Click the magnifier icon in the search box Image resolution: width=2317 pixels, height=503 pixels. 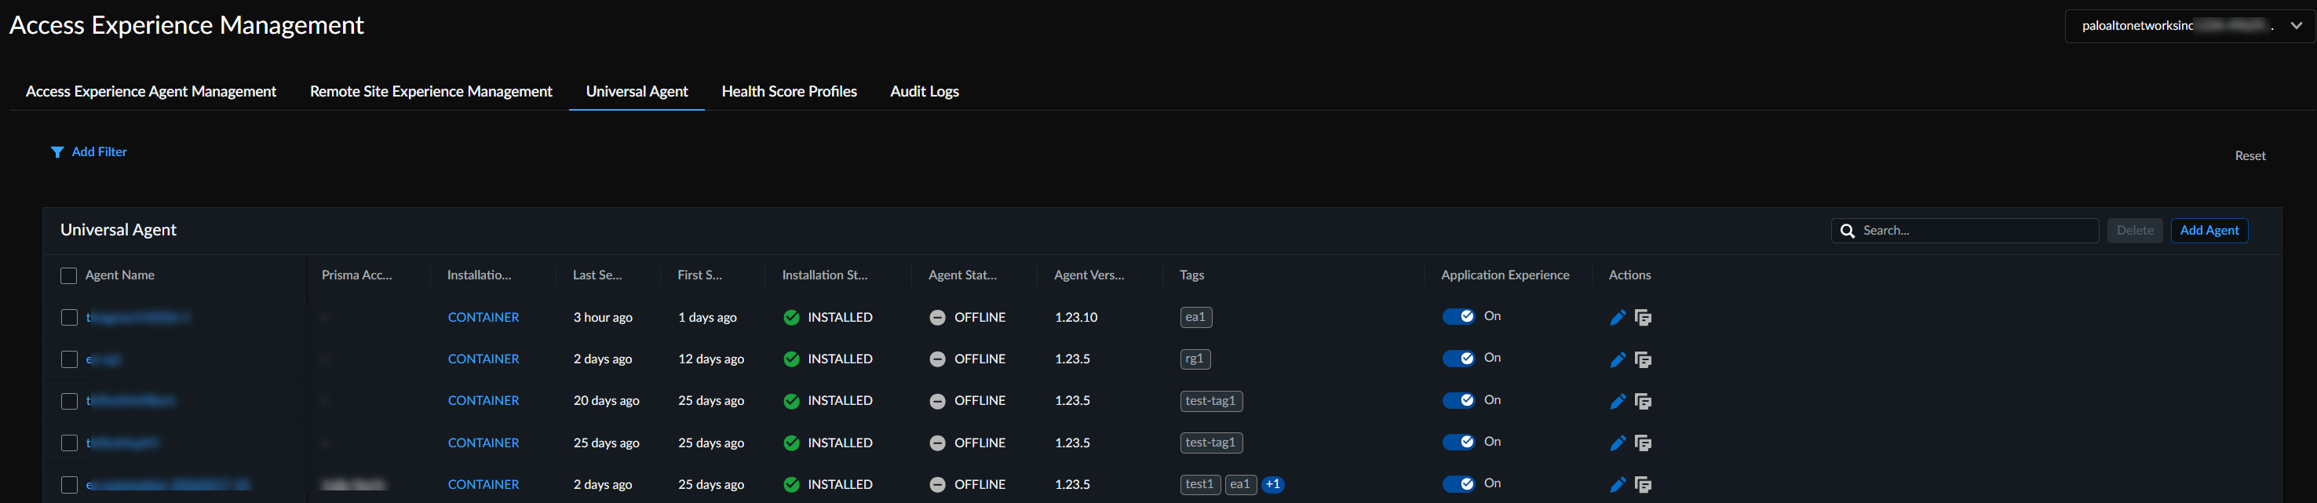coord(1848,231)
